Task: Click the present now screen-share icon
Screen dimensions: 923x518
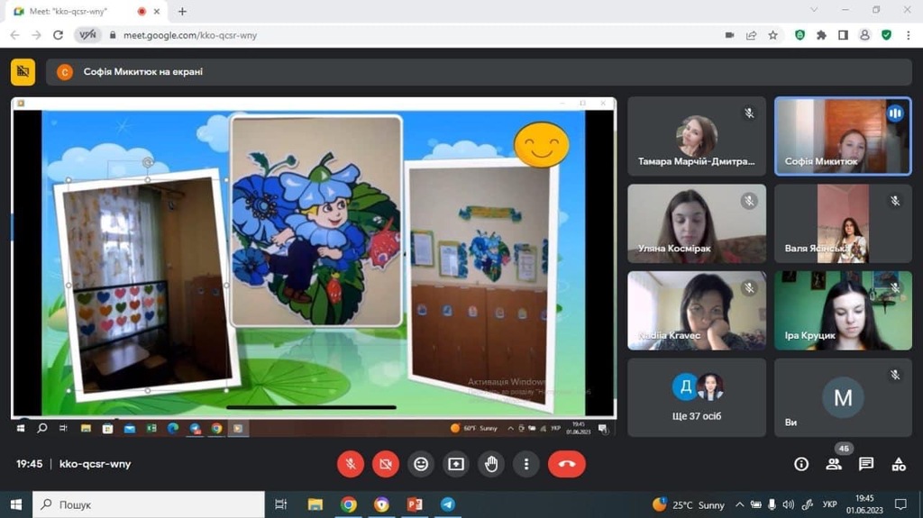Action: click(456, 464)
